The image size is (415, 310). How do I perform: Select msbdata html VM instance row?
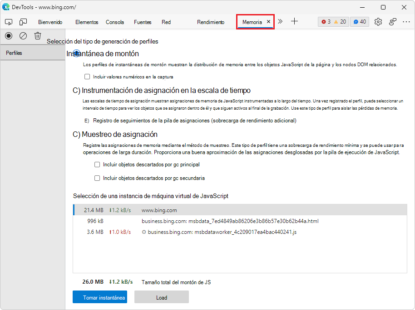coord(240,221)
